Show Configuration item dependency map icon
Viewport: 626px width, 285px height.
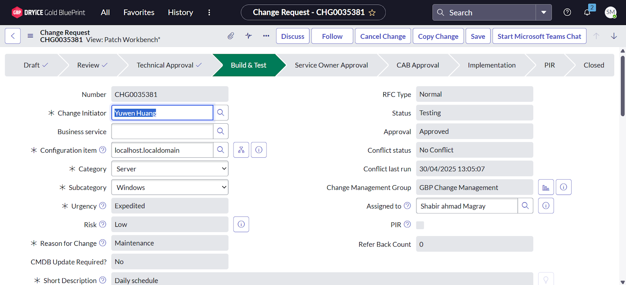pyautogui.click(x=241, y=150)
